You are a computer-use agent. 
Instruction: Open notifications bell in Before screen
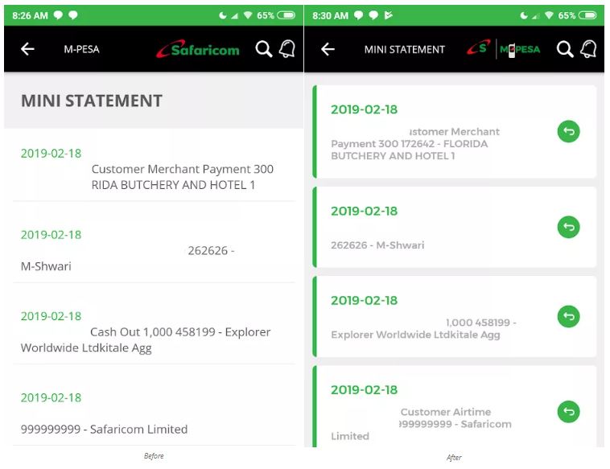(287, 49)
